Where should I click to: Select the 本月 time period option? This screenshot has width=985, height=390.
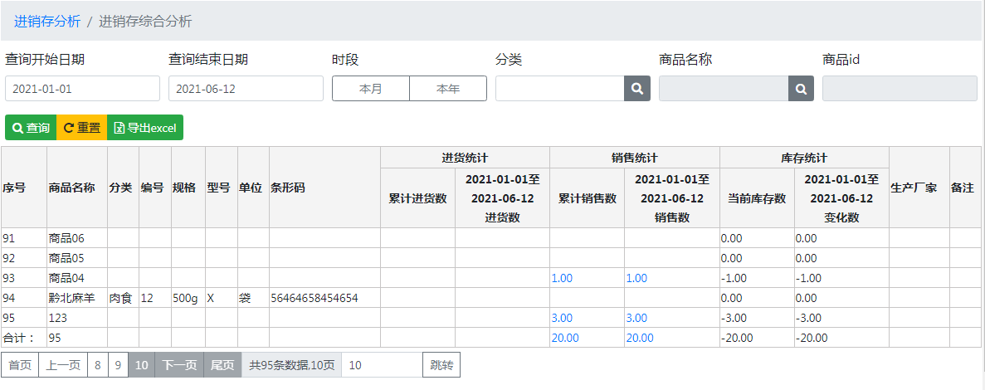point(371,89)
